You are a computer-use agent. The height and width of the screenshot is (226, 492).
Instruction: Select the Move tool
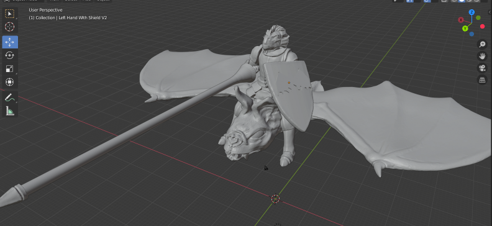(x=10, y=42)
